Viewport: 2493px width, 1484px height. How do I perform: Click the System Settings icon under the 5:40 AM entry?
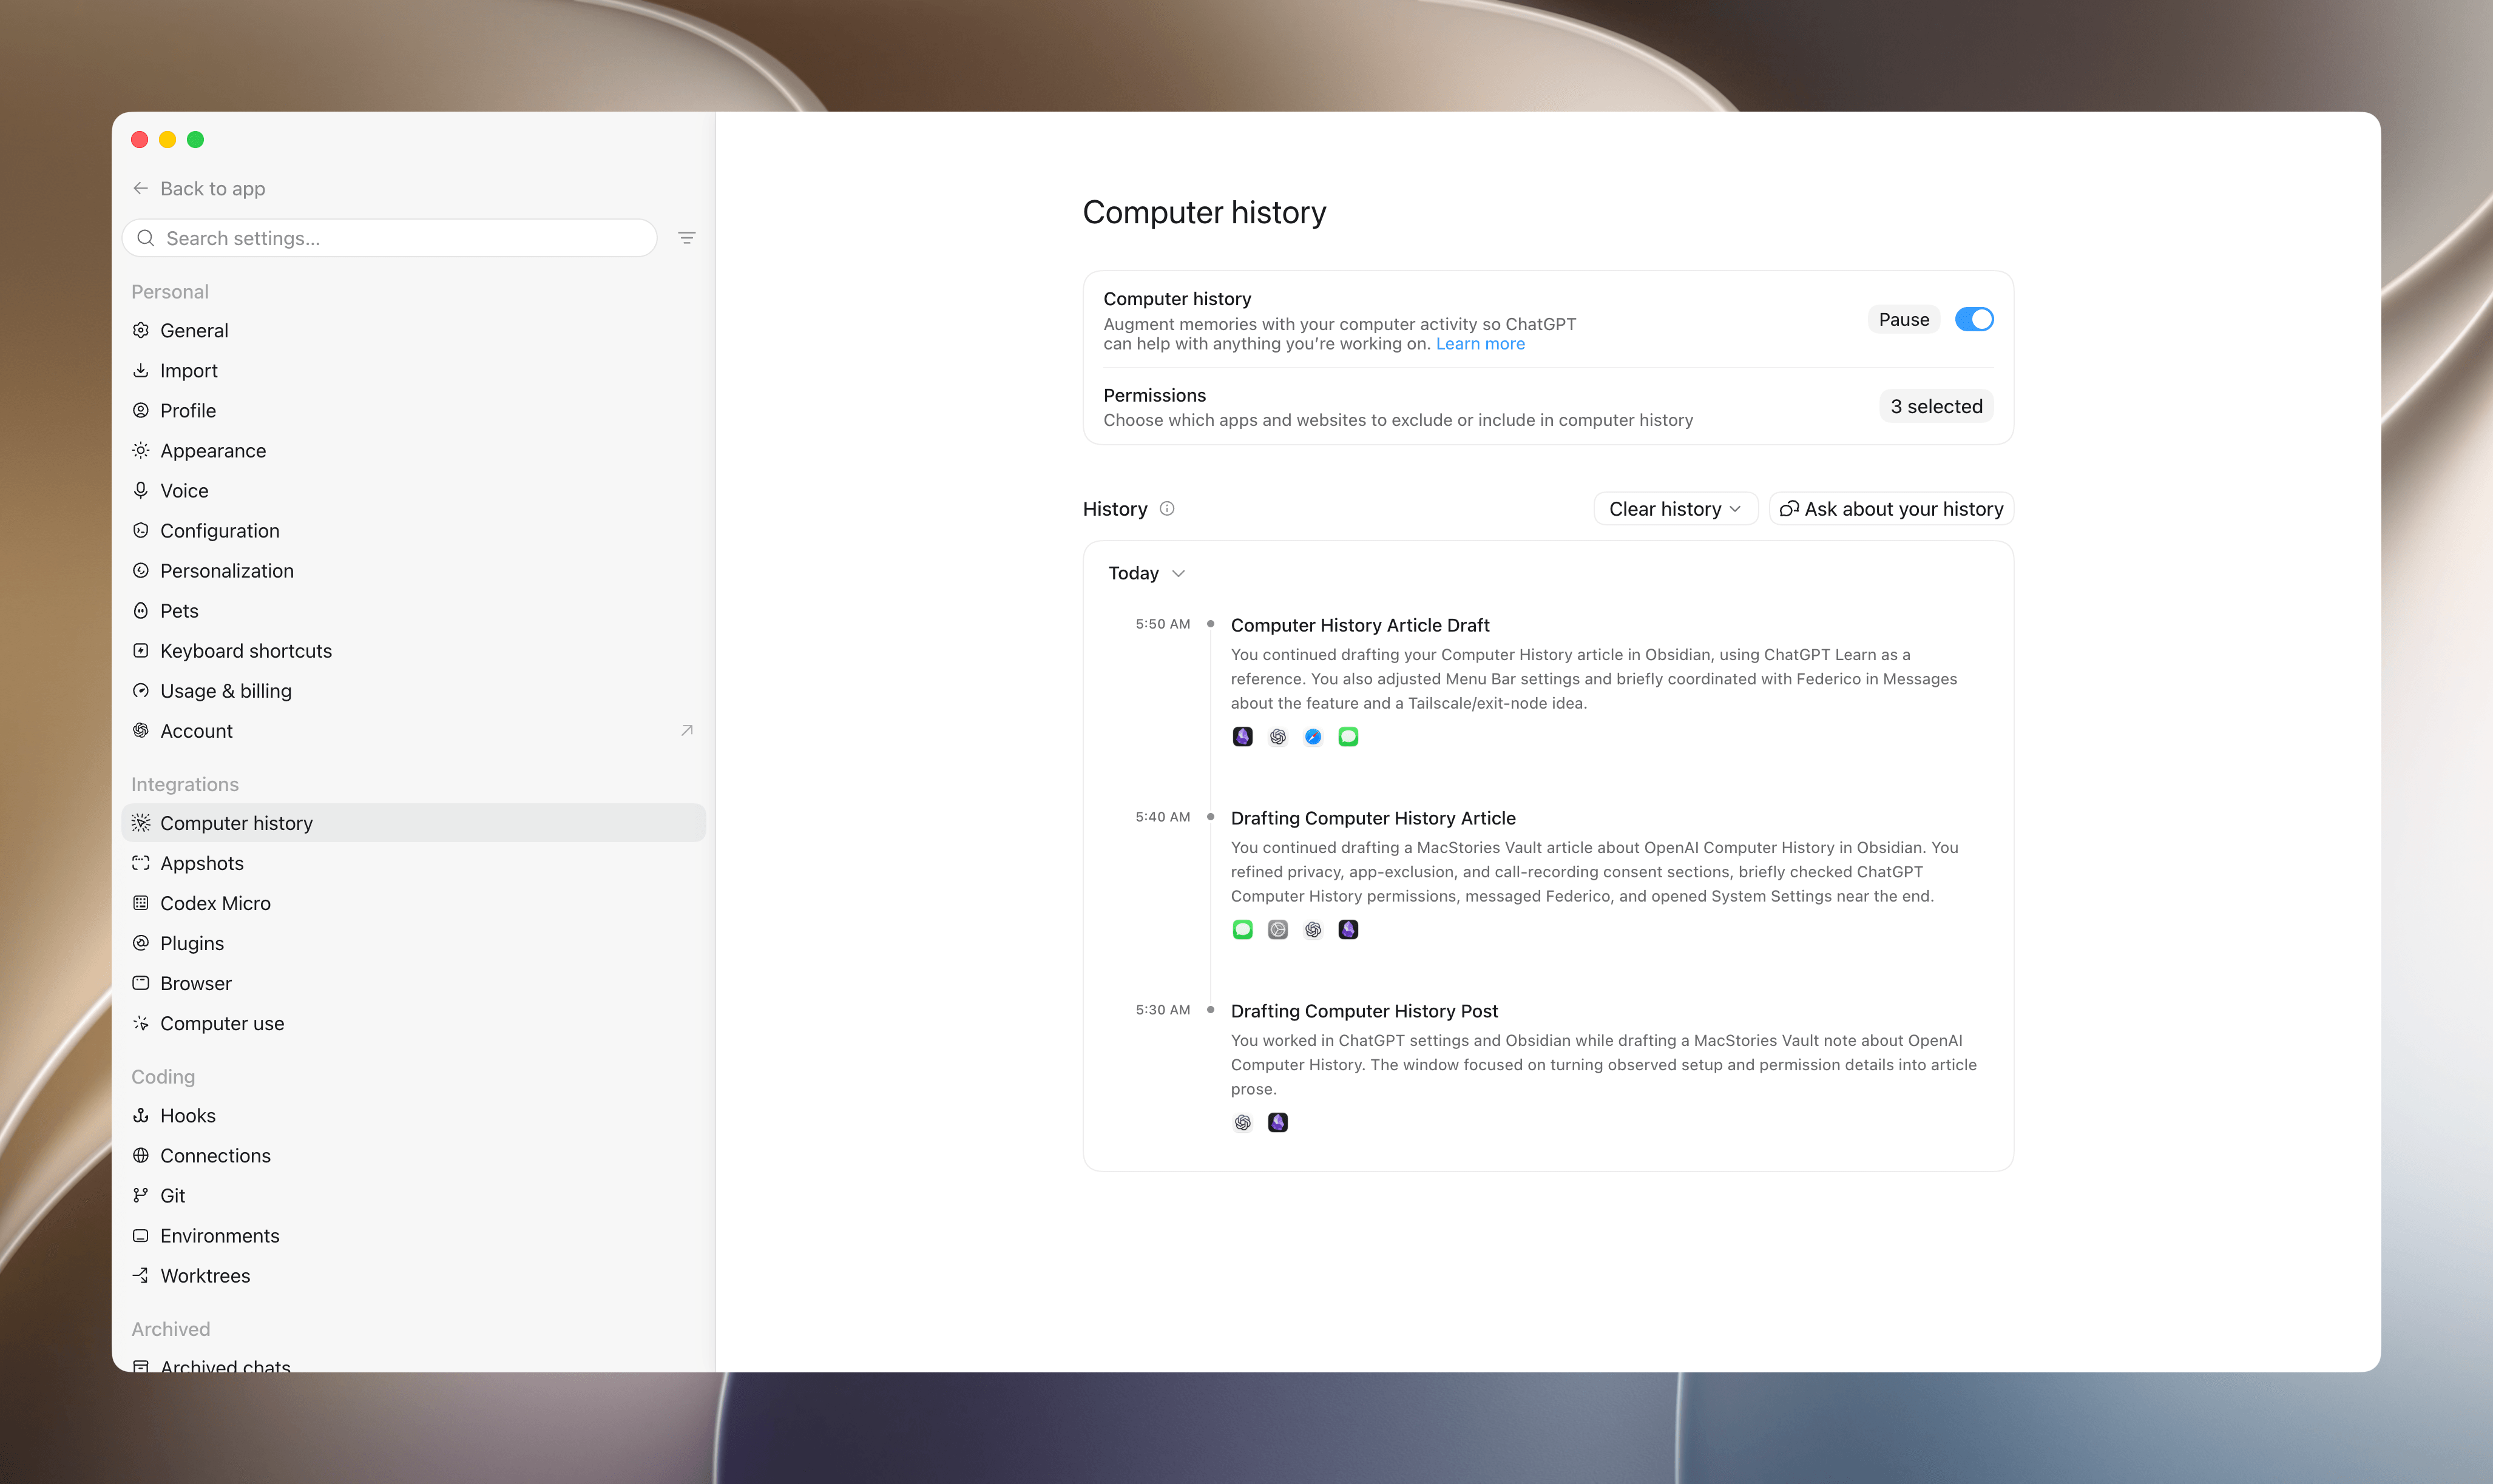pyautogui.click(x=1277, y=930)
